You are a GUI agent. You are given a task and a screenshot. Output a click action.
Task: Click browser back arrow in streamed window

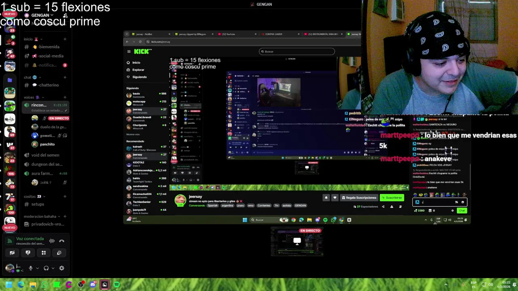coord(127,42)
